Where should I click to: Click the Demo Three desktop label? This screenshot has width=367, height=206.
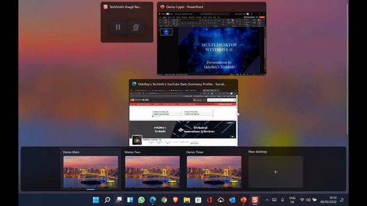(x=195, y=152)
